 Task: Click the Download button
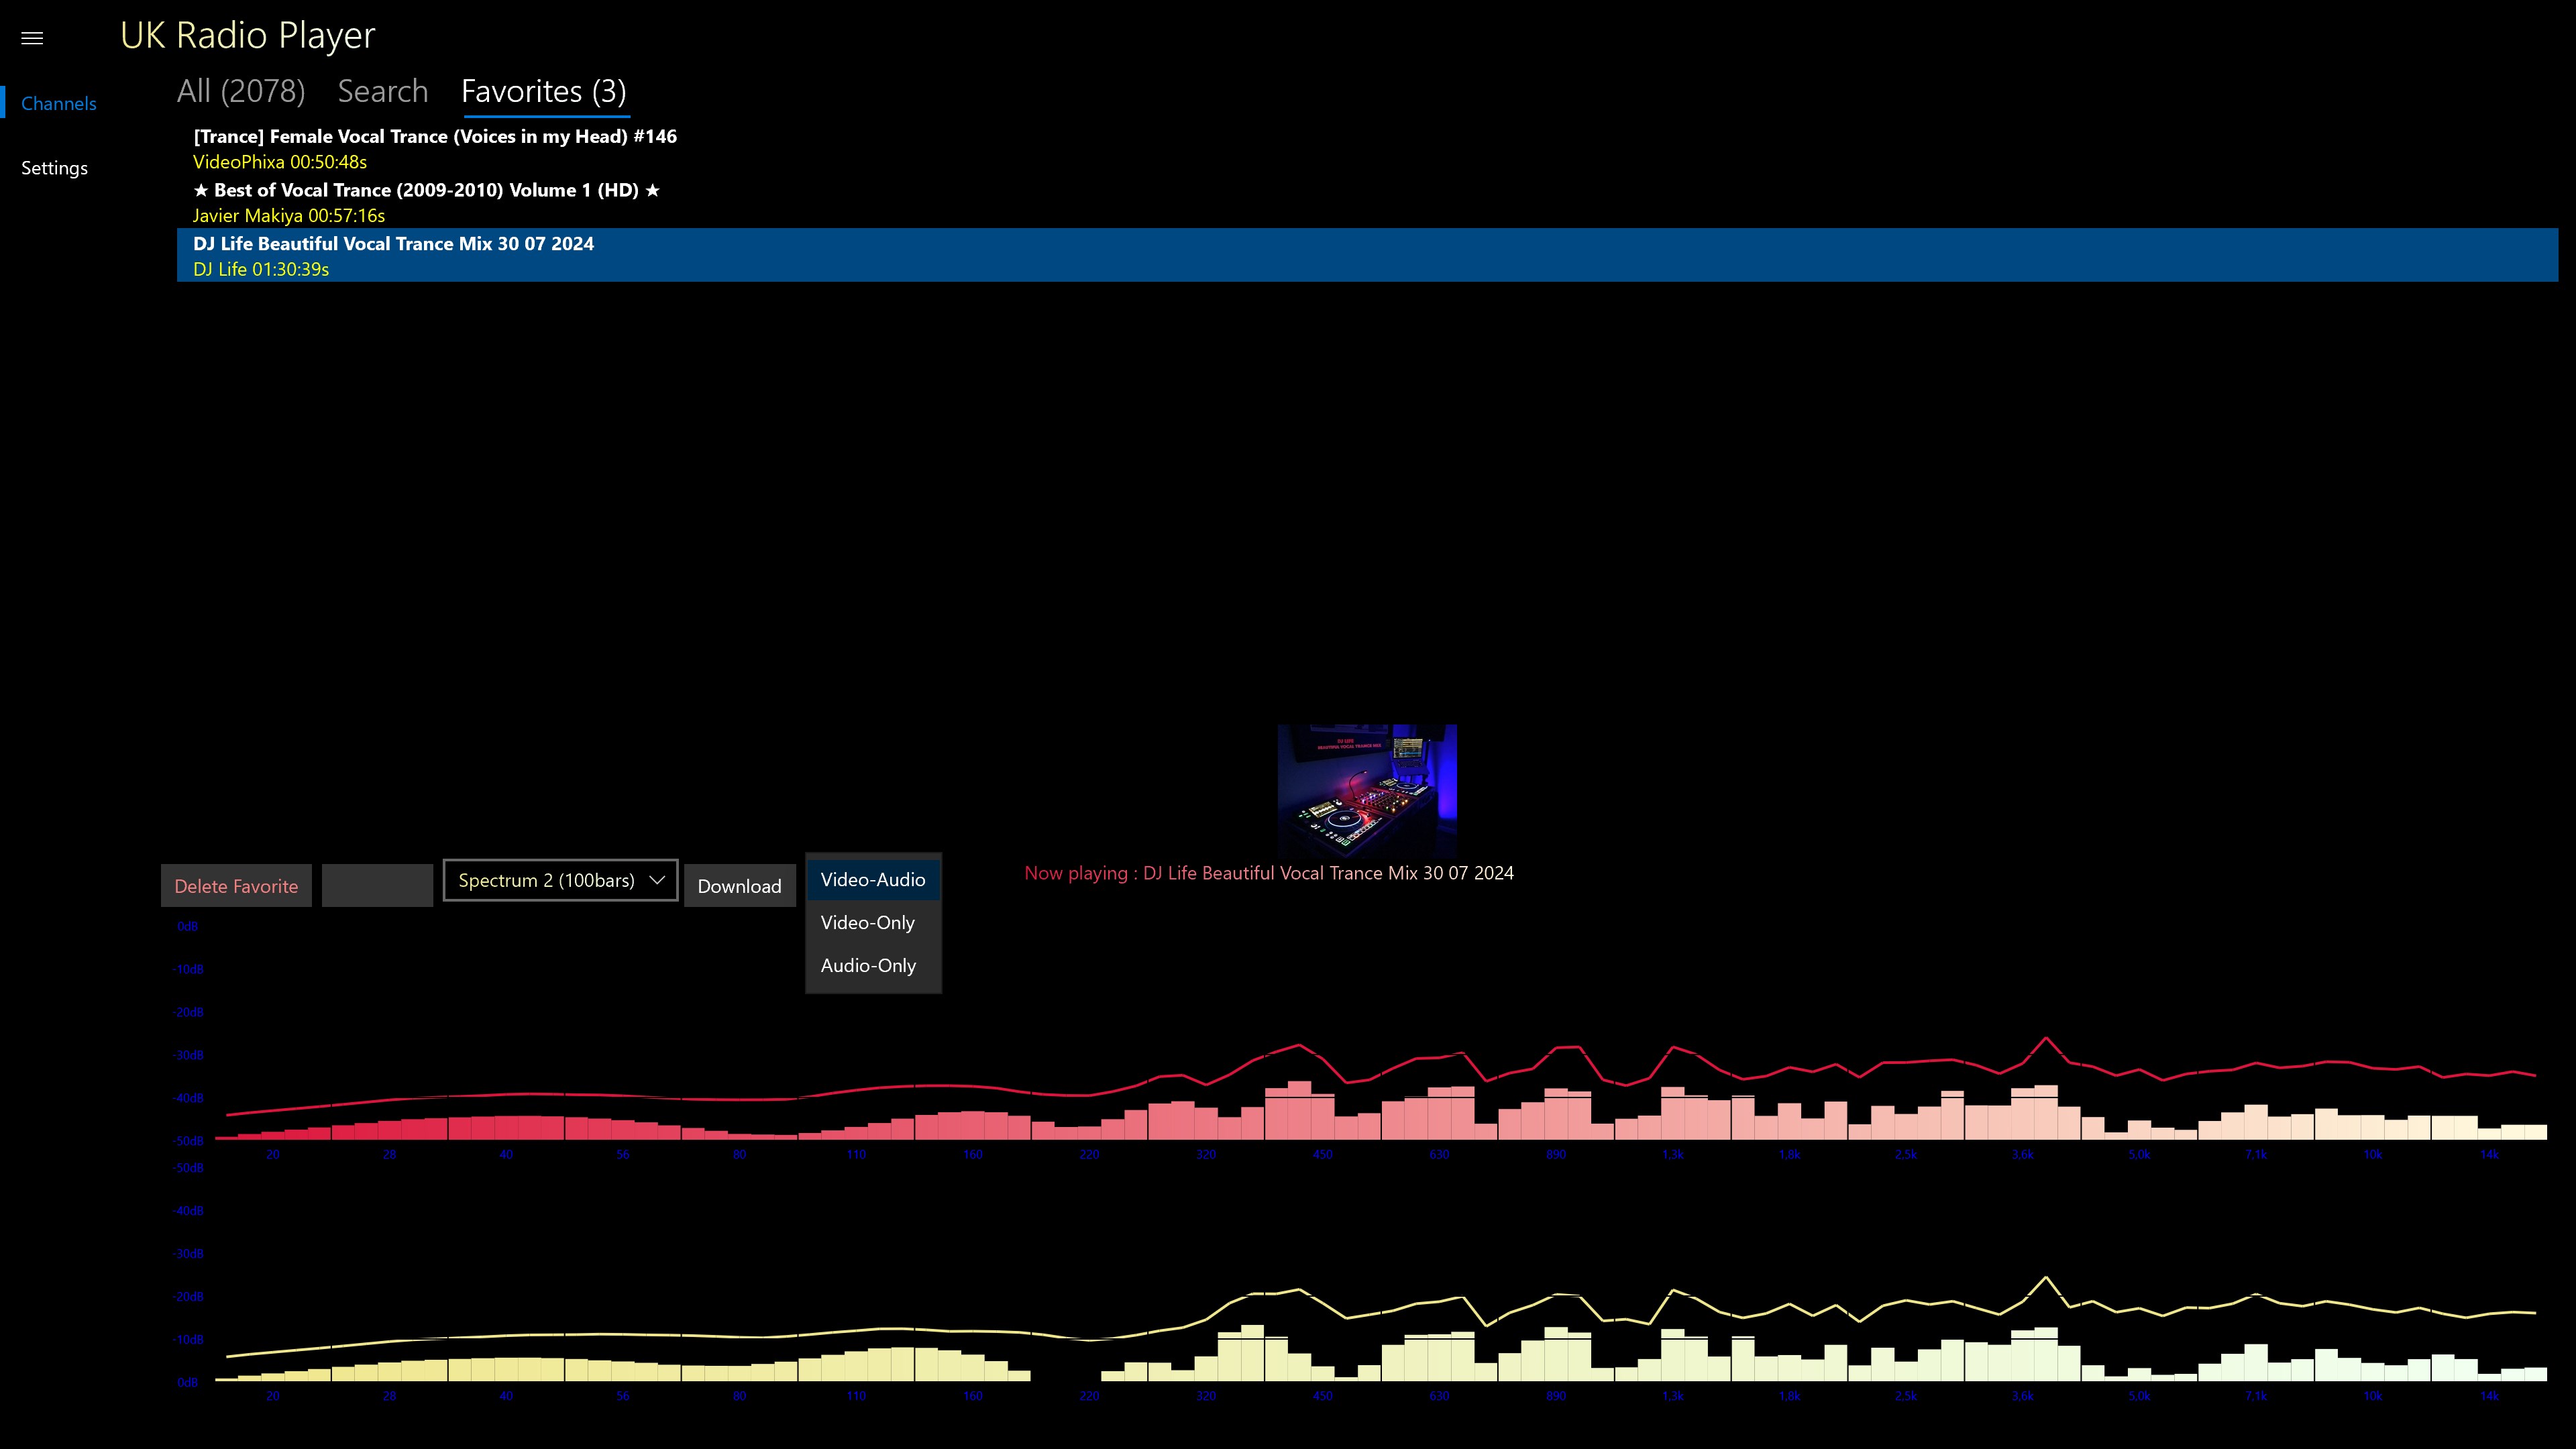point(739,886)
